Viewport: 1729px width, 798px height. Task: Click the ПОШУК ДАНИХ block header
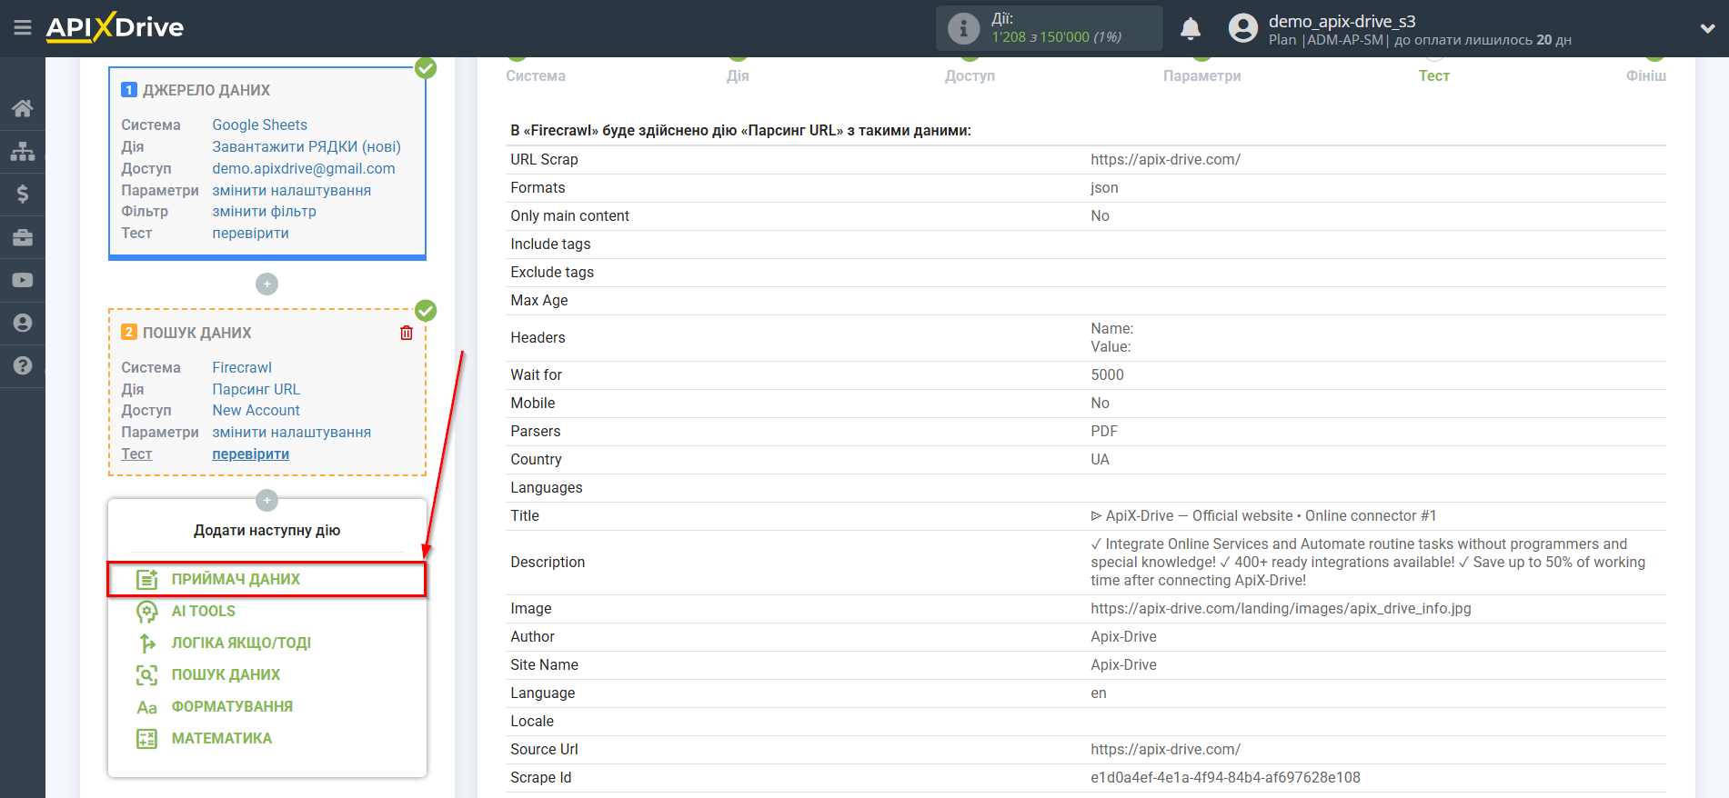coord(196,334)
